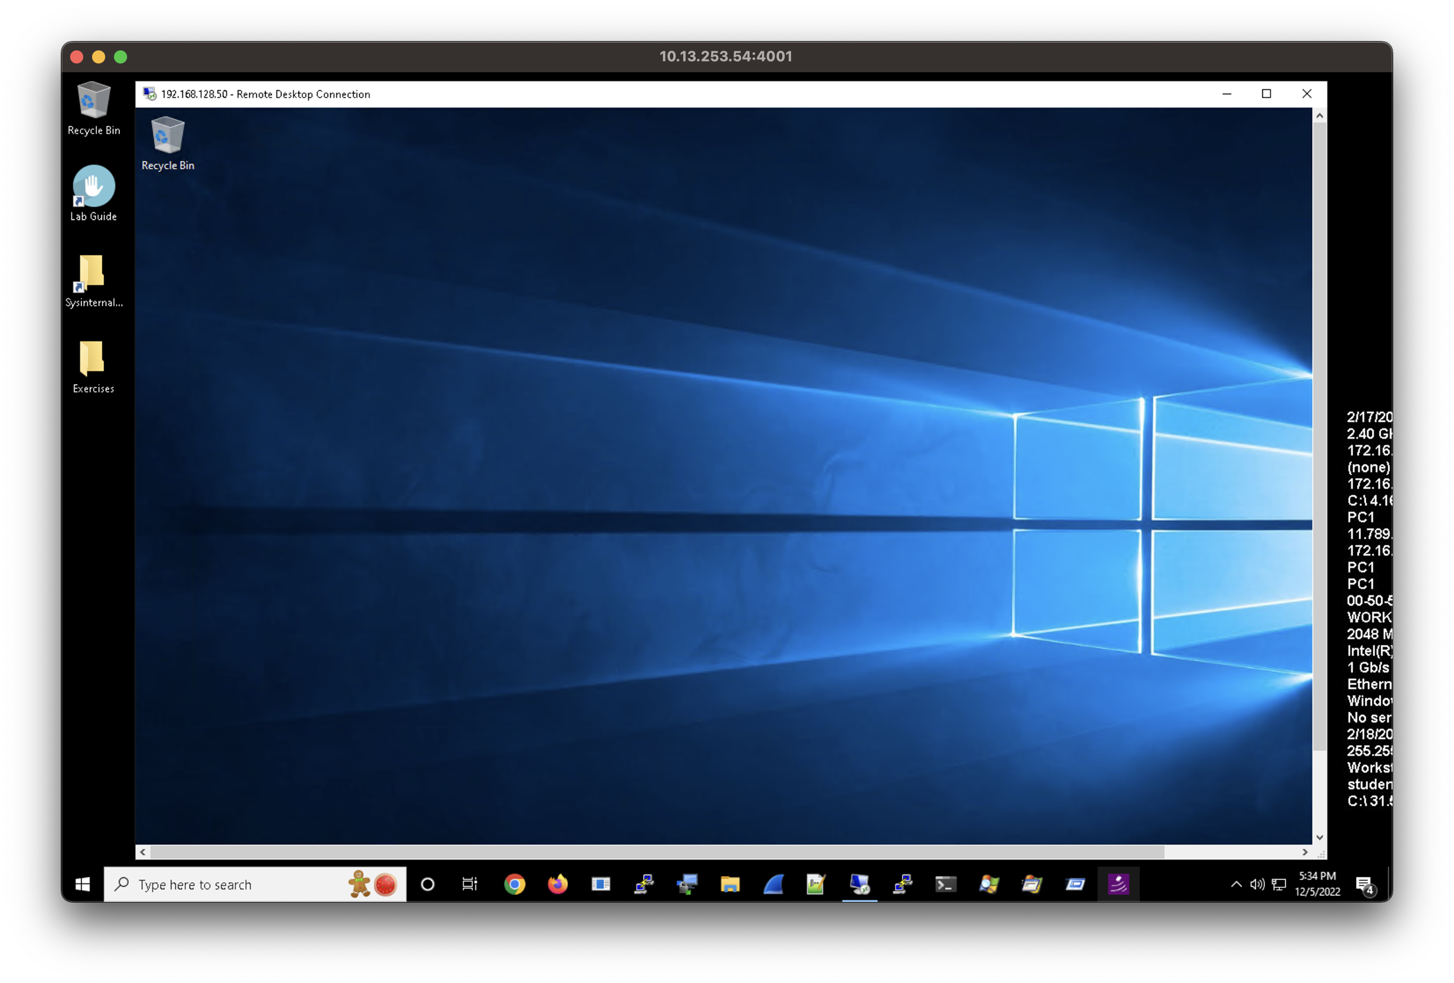Select Recycle Bin inside the remote session
Viewport: 1454px width, 983px height.
[x=168, y=144]
